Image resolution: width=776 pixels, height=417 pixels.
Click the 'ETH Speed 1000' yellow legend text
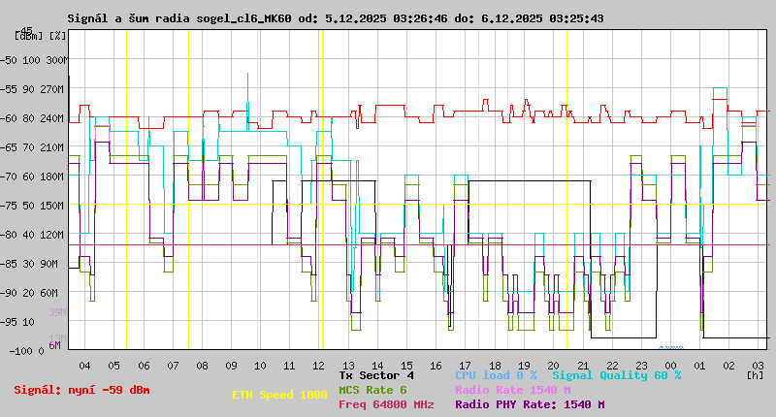coord(279,395)
